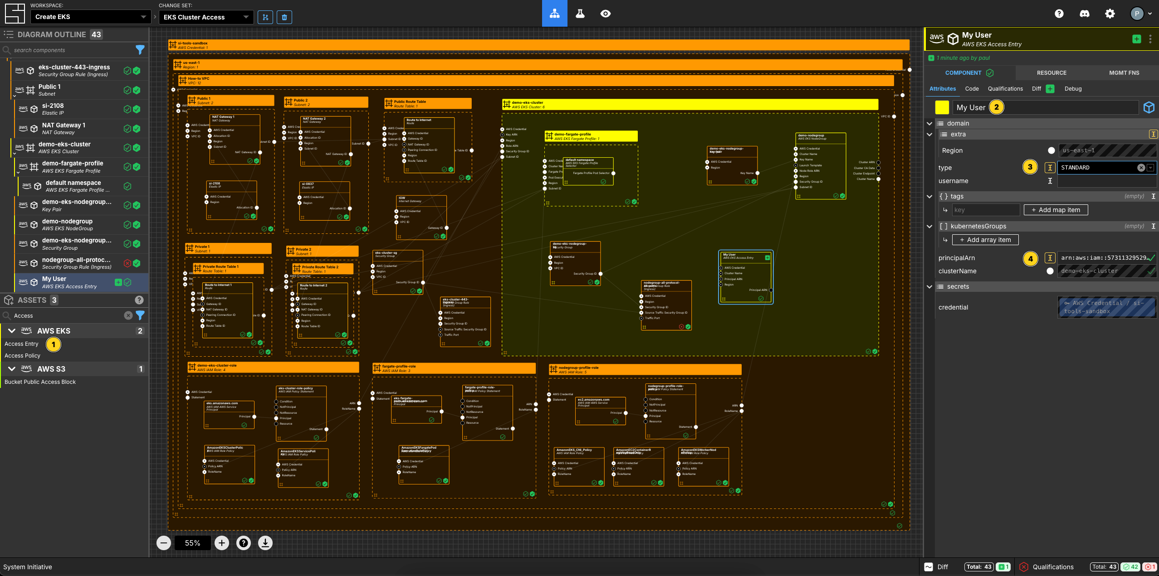Click the source icon next to username
Viewport: 1159px width, 576px height.
coord(1050,181)
